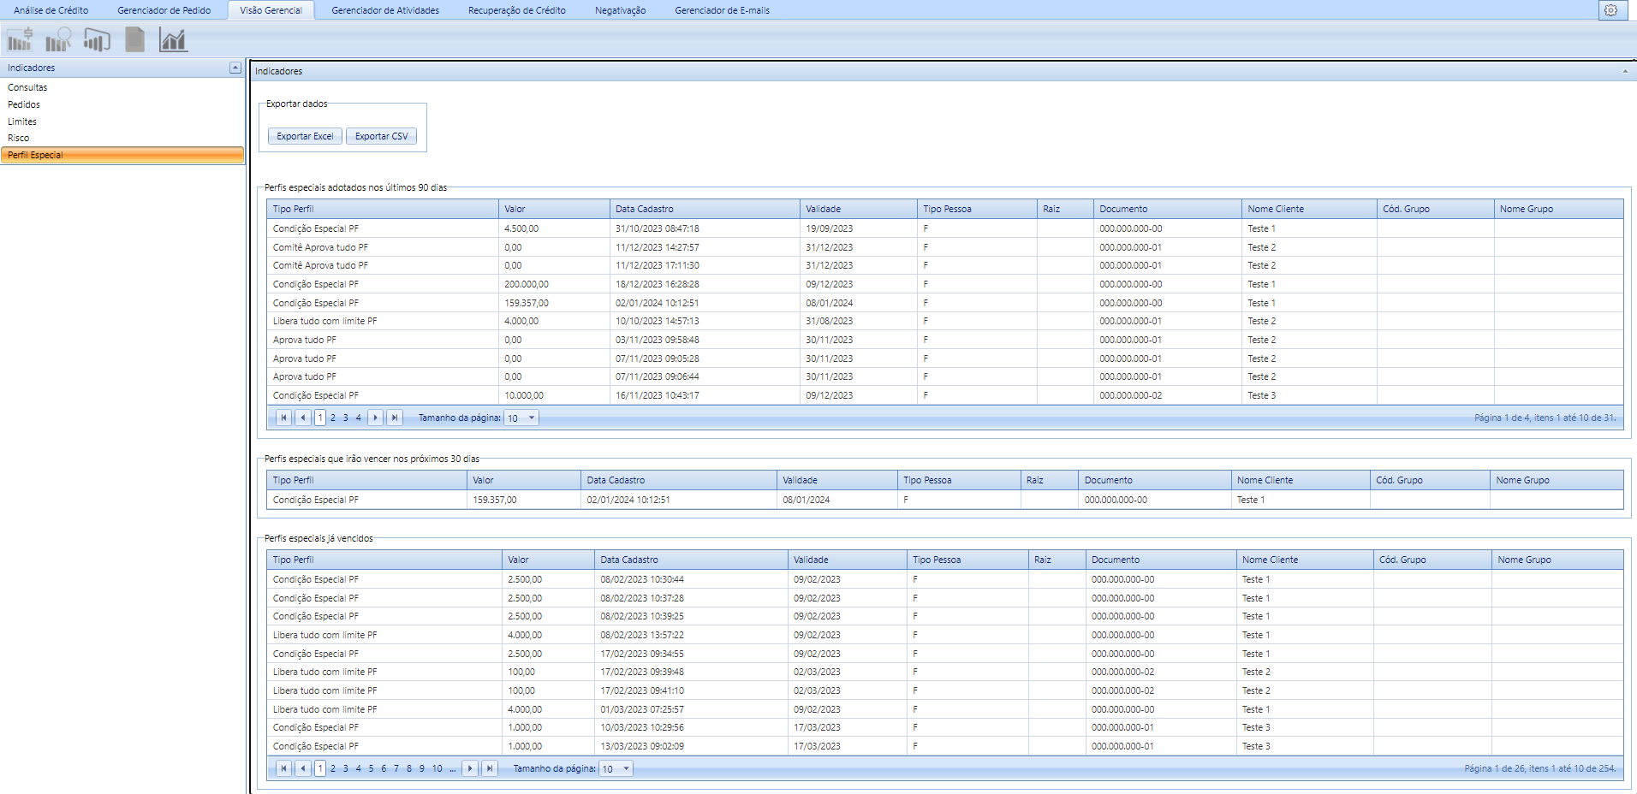The height and width of the screenshot is (794, 1637).
Task: Go to previous page in já vencidos grid
Action: [x=303, y=768]
